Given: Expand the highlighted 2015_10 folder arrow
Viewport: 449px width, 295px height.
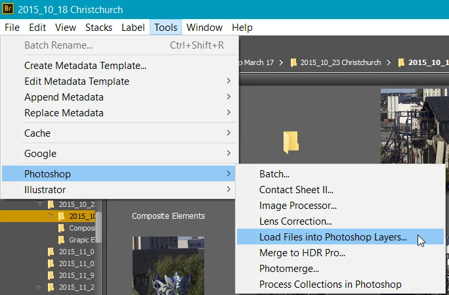Looking at the screenshot, I should pyautogui.click(x=50, y=216).
